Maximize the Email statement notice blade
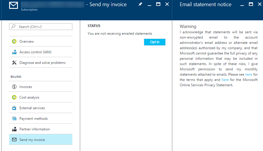 tap(251, 4)
